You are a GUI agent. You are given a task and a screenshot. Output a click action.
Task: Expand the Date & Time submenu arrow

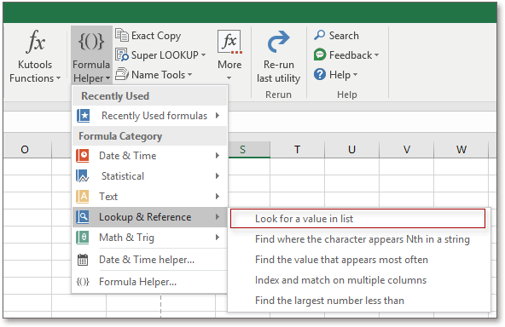218,156
